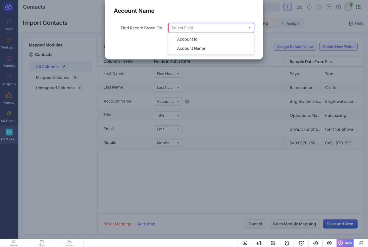Open the notifications bell

pos(309,7)
